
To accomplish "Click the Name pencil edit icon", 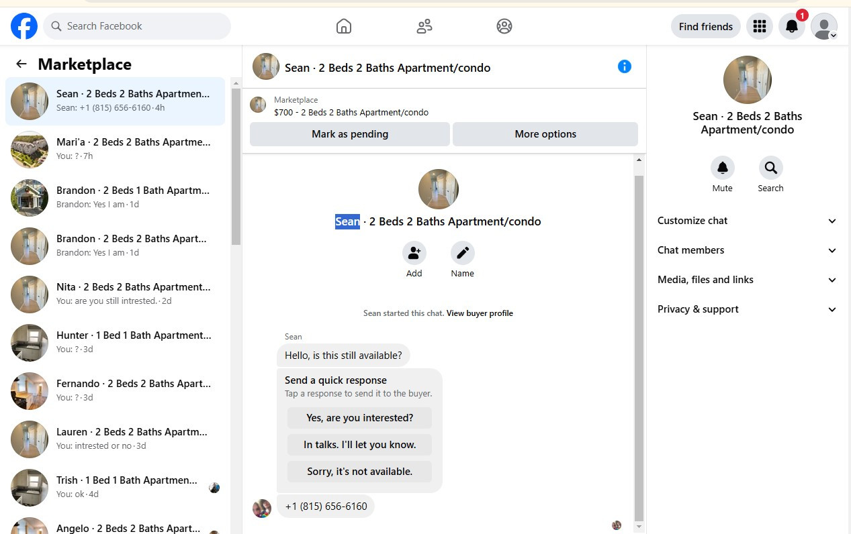I will pyautogui.click(x=463, y=253).
